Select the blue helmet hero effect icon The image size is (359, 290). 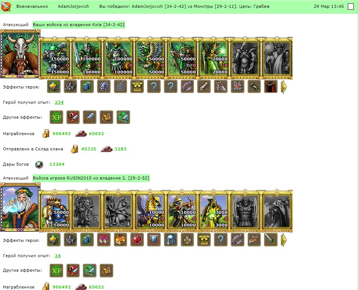coord(171,240)
